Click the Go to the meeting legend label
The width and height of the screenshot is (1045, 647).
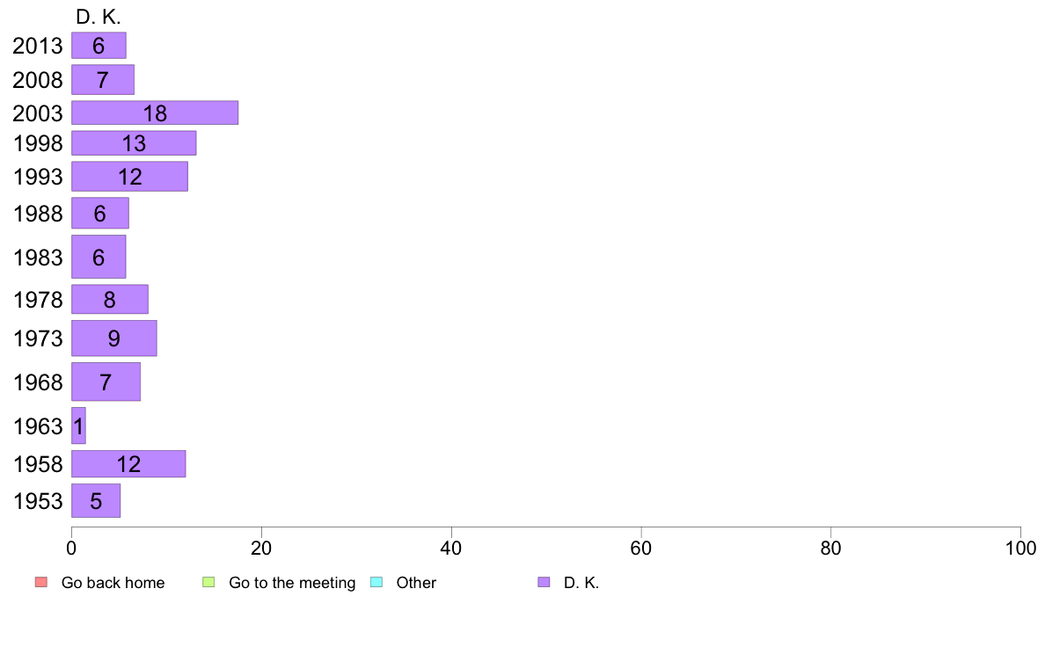[292, 582]
